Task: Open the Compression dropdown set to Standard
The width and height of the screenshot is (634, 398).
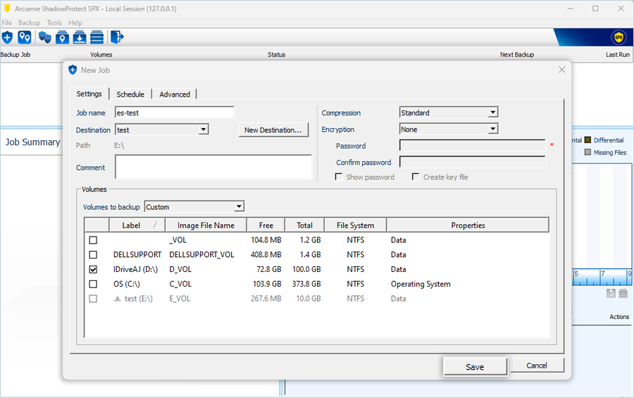Action: point(449,113)
